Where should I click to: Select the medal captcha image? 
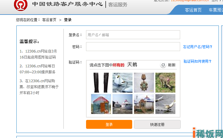click(144, 83)
